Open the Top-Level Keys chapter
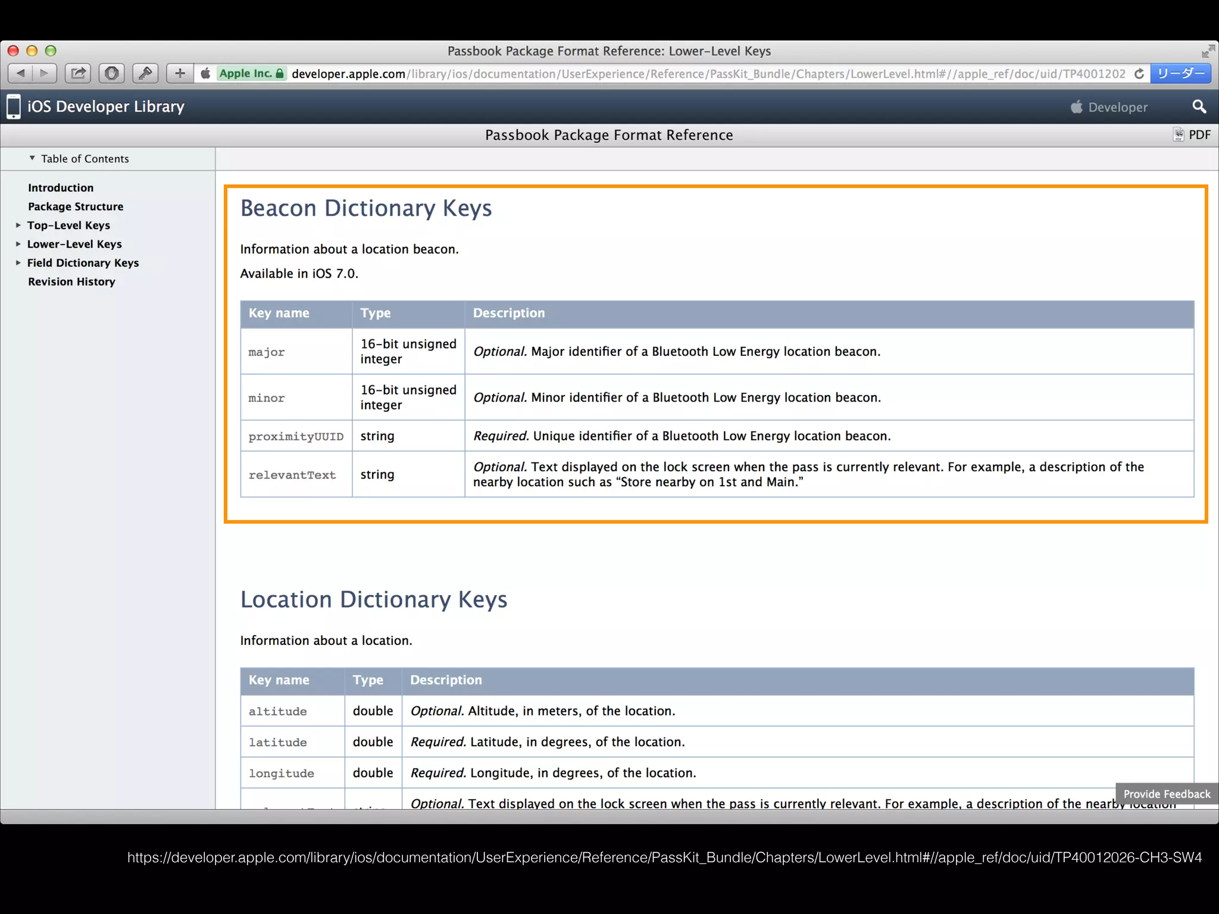The width and height of the screenshot is (1219, 914). pos(68,226)
